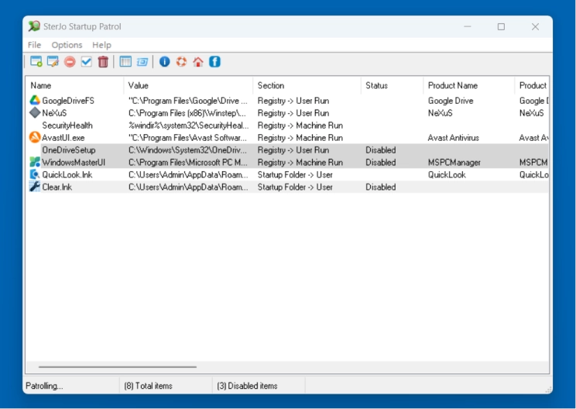The height and width of the screenshot is (409, 576).
Task: Select the QuickLook.lnk entry name
Action: tap(67, 174)
